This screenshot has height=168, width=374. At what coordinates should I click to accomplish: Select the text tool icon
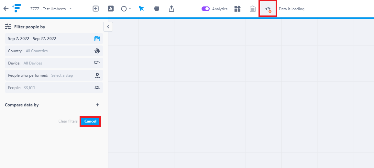(111, 9)
